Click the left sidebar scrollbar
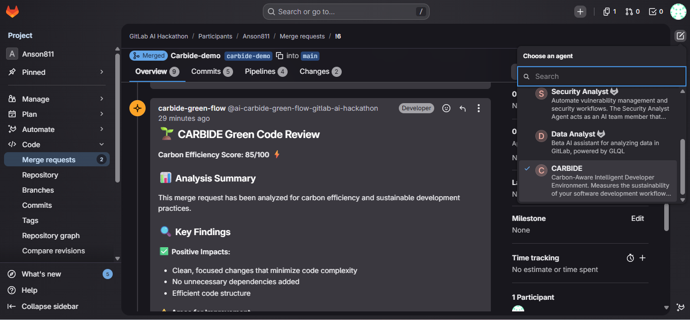690x320 pixels. tap(117, 117)
